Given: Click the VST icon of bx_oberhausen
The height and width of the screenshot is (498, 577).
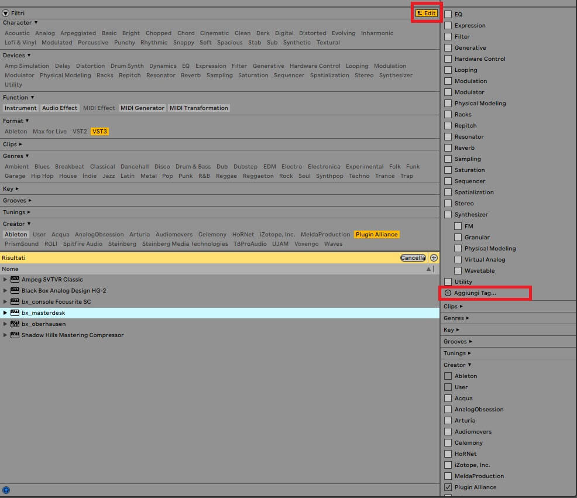Looking at the screenshot, I should tap(15, 324).
